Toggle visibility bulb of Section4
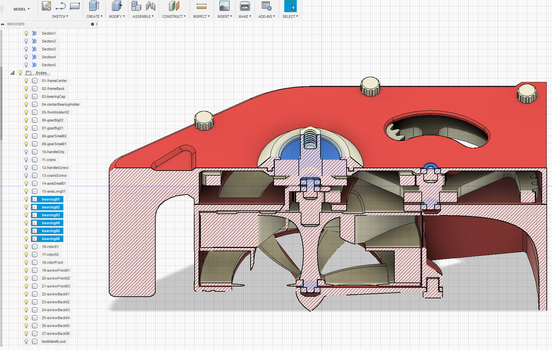Viewport: 552px width, 350px height. [26, 57]
